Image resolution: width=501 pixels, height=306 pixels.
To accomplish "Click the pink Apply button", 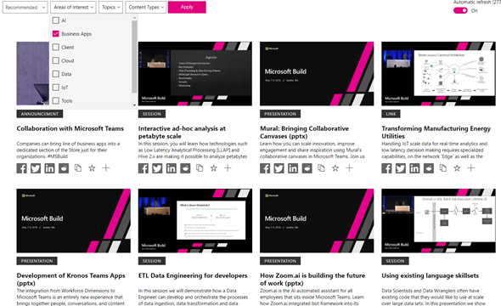I will [x=187, y=7].
